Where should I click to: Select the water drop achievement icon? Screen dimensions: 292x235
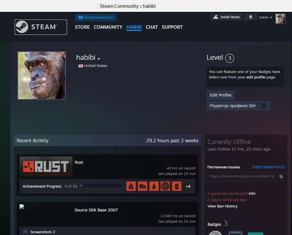[154, 186]
